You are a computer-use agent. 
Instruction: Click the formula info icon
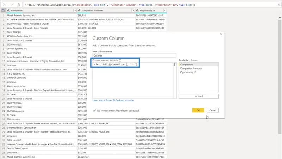(x=120, y=60)
